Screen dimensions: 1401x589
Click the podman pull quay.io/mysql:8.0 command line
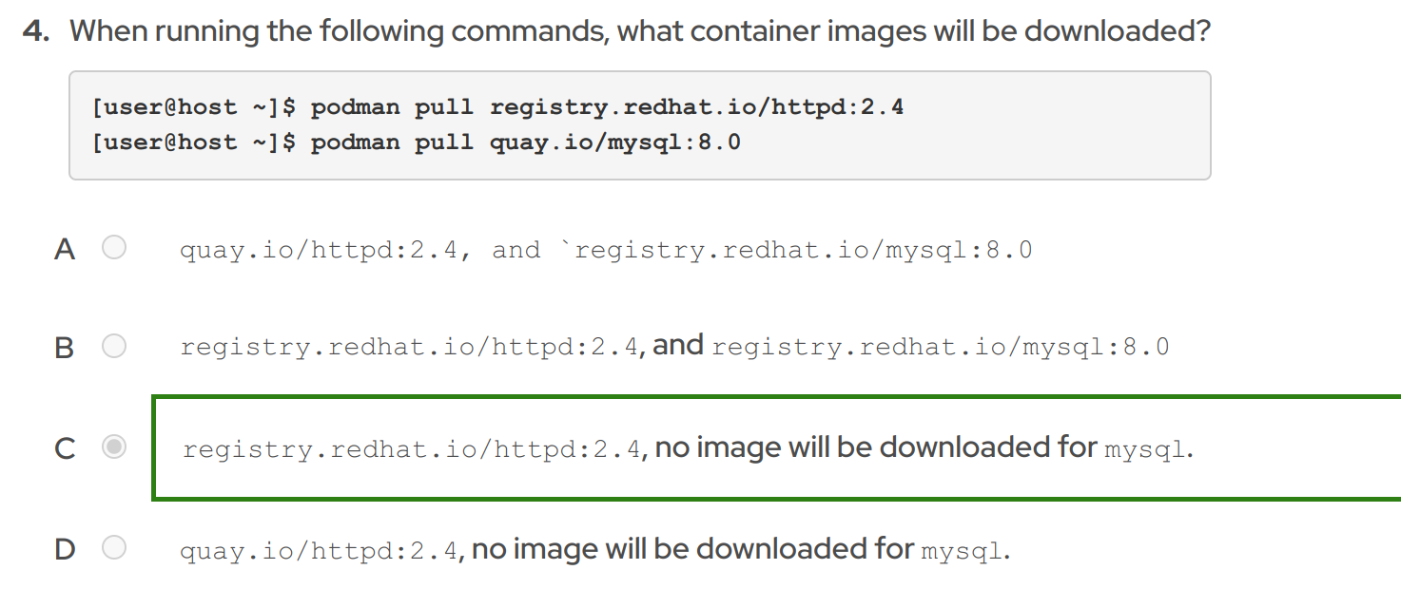[x=414, y=142]
